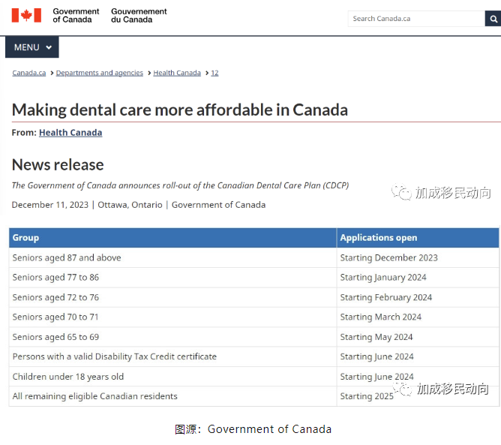Select the 'Seniors aged 87 and above' row

254,257
